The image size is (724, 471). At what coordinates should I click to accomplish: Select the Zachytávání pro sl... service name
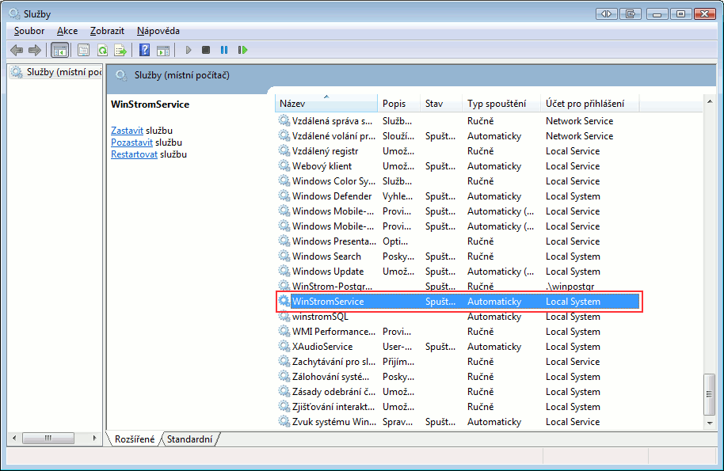click(333, 362)
